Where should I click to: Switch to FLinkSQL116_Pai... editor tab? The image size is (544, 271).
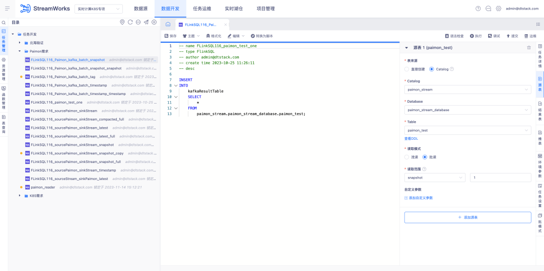tap(199, 25)
